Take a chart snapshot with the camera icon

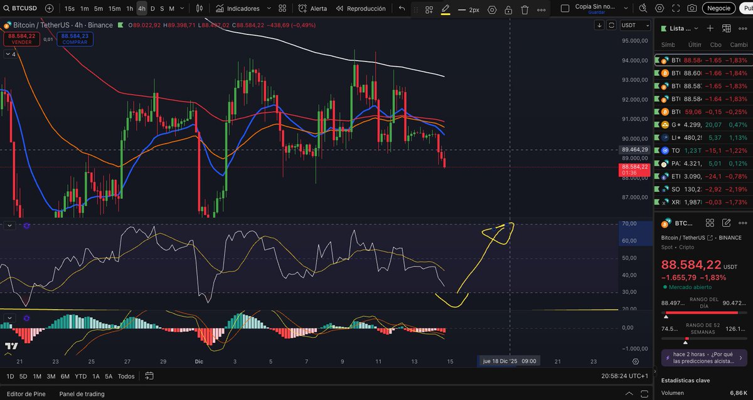tap(692, 8)
